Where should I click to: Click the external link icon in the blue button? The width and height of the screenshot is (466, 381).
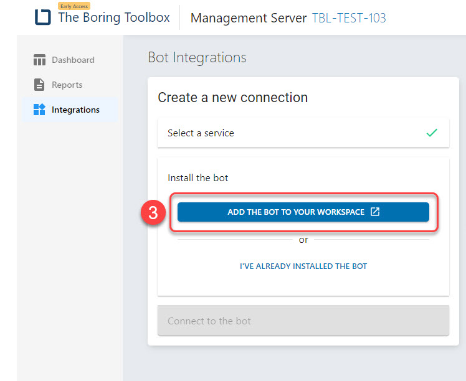click(x=375, y=212)
